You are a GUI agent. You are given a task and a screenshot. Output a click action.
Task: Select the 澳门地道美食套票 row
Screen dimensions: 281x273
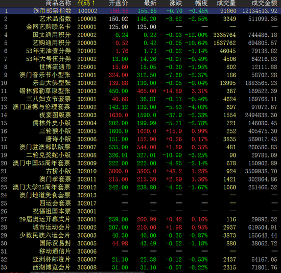coord(140,195)
